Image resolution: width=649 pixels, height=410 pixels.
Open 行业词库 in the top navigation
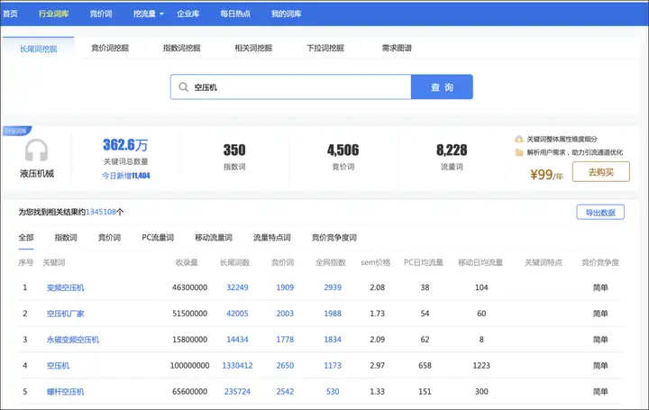pyautogui.click(x=54, y=14)
